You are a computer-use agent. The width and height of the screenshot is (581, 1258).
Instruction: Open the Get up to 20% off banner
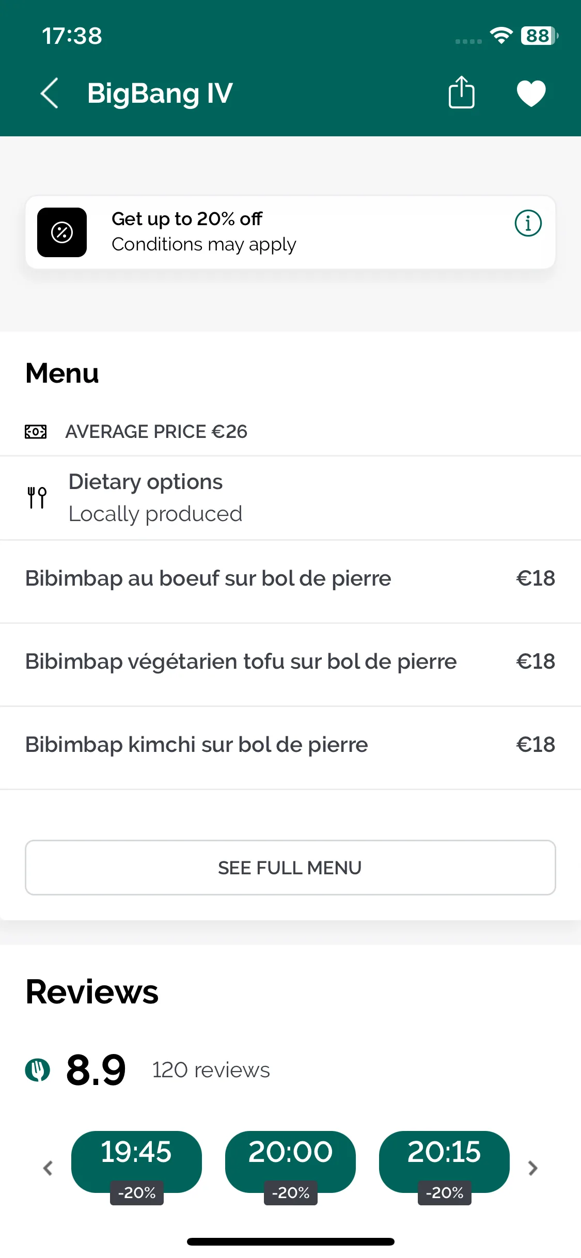point(290,232)
